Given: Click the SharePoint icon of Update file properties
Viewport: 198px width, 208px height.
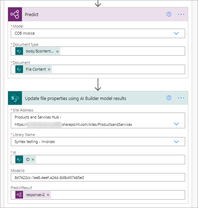Looking at the screenshot, I should [15, 98].
